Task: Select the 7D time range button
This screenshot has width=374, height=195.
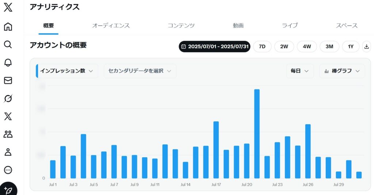Action: [262, 46]
